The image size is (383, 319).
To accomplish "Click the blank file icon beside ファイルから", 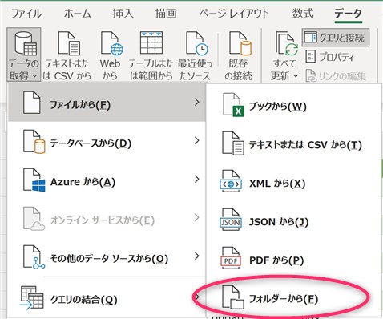I will click(x=32, y=103).
